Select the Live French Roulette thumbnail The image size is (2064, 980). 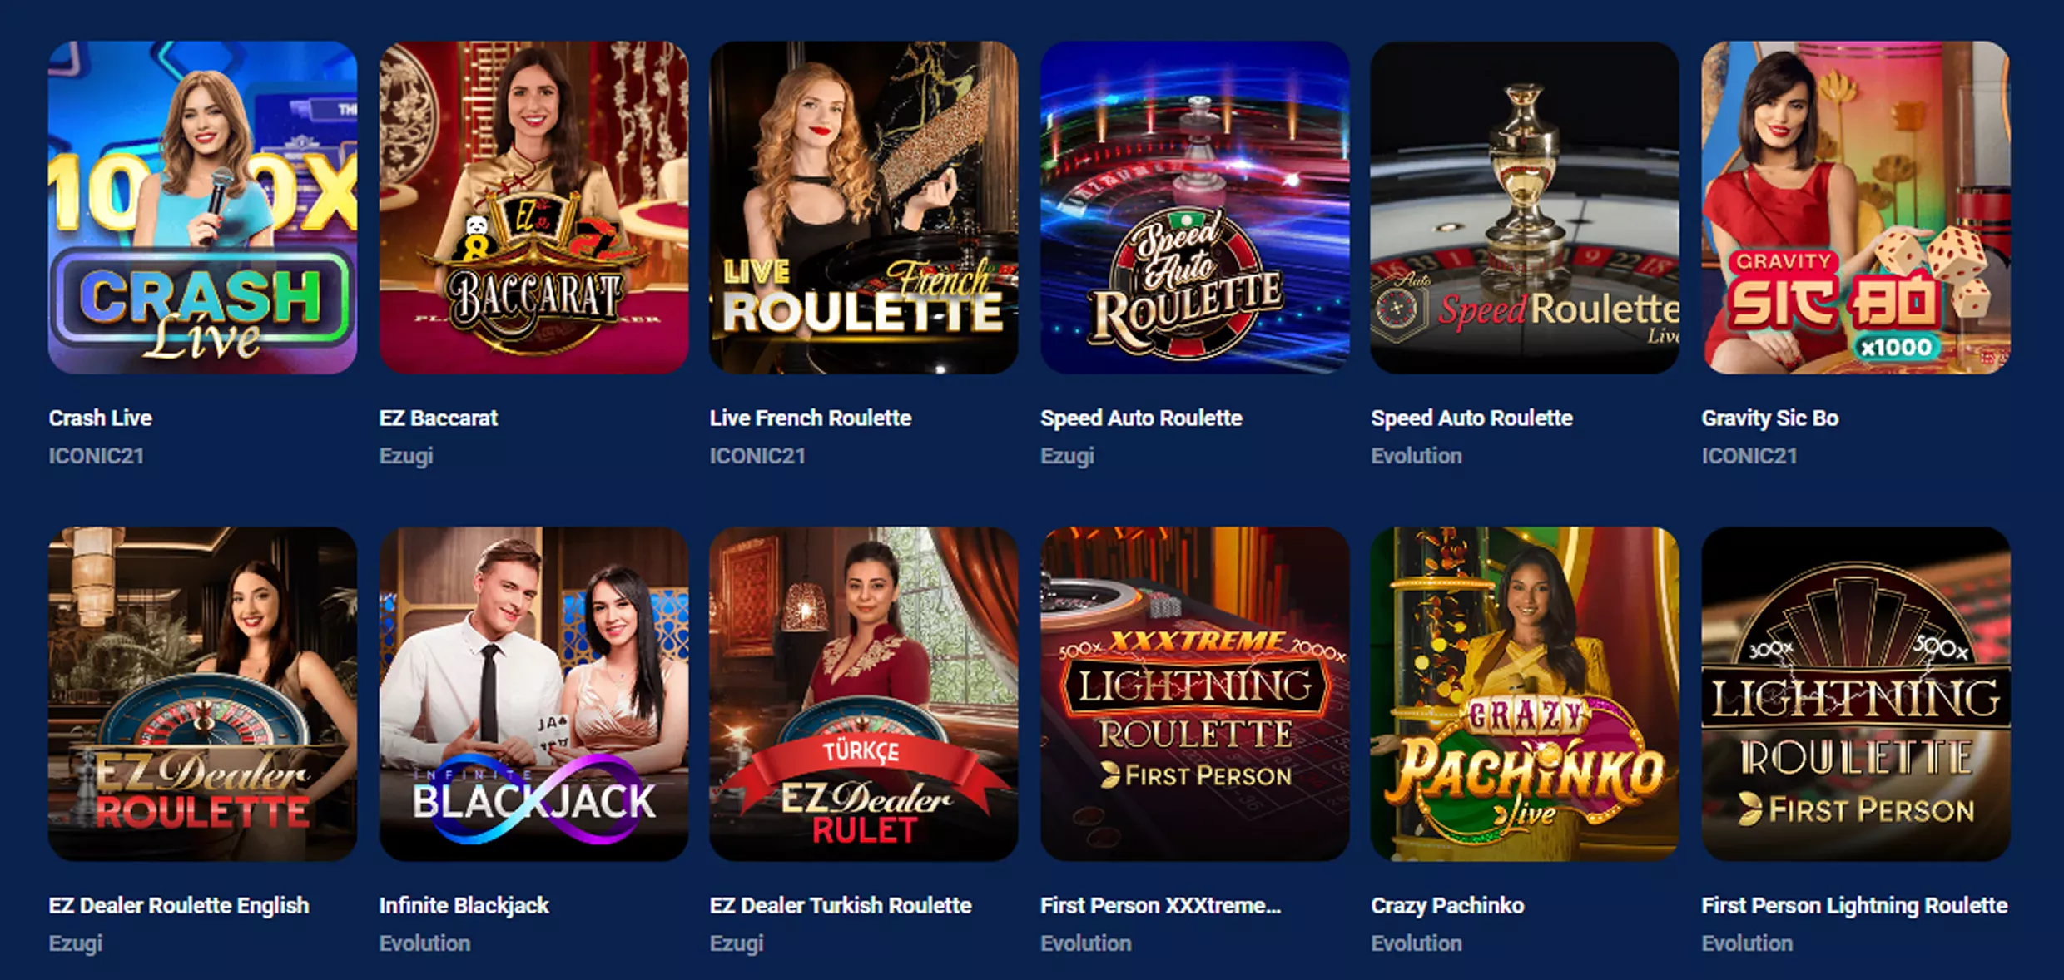863,207
